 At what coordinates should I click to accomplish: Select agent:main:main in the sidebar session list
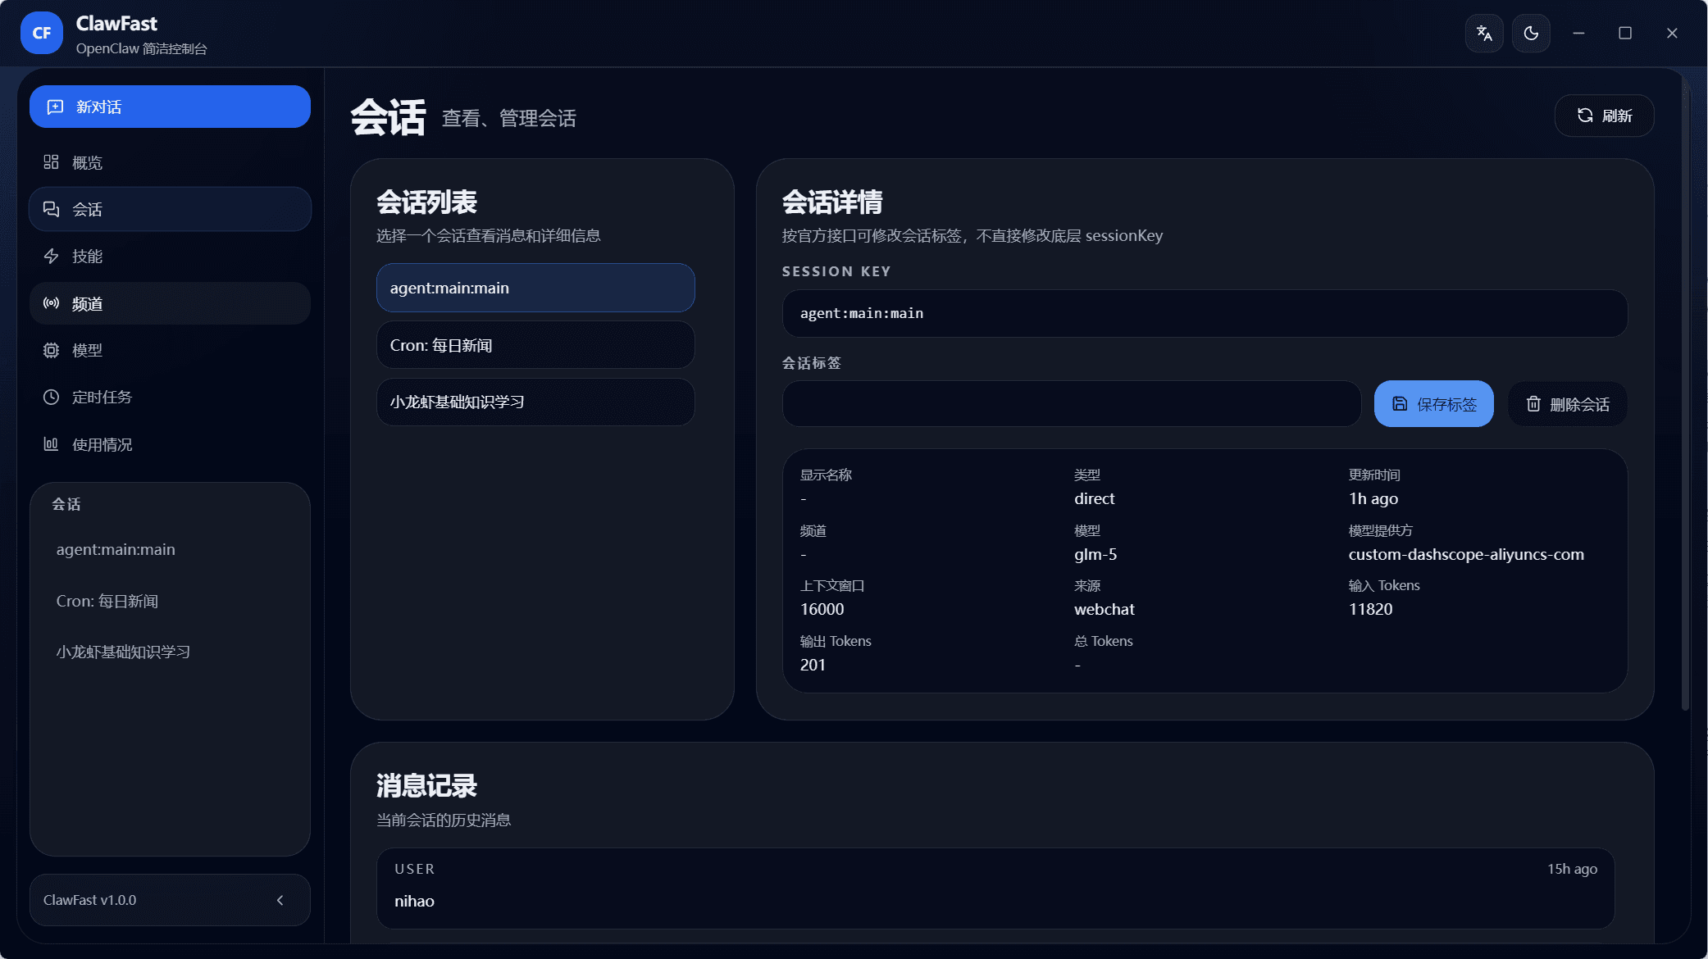[116, 549]
